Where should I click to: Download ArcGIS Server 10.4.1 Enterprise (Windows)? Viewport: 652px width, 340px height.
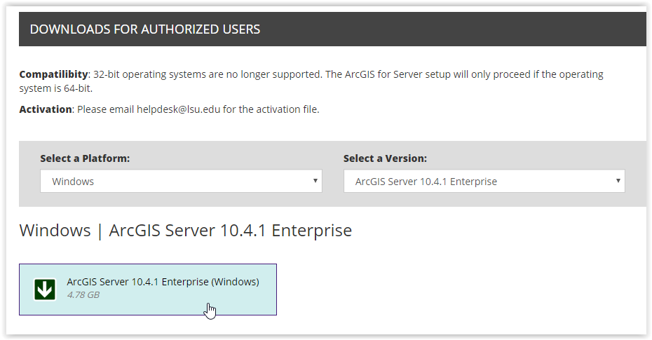point(148,290)
